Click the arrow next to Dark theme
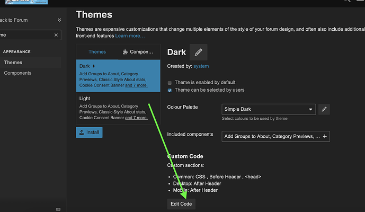 94,66
